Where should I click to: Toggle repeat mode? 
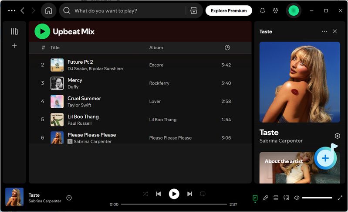pyautogui.click(x=203, y=194)
